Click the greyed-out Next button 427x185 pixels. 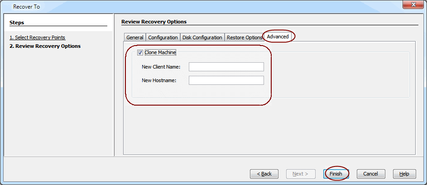[300, 174]
